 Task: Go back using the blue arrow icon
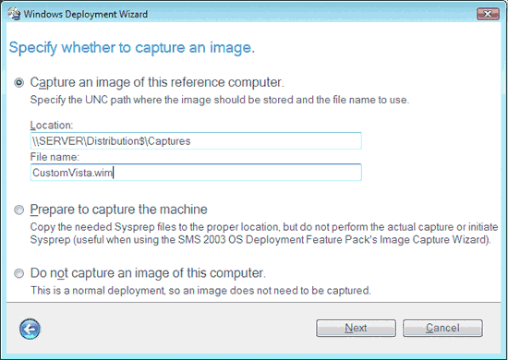coord(30,329)
